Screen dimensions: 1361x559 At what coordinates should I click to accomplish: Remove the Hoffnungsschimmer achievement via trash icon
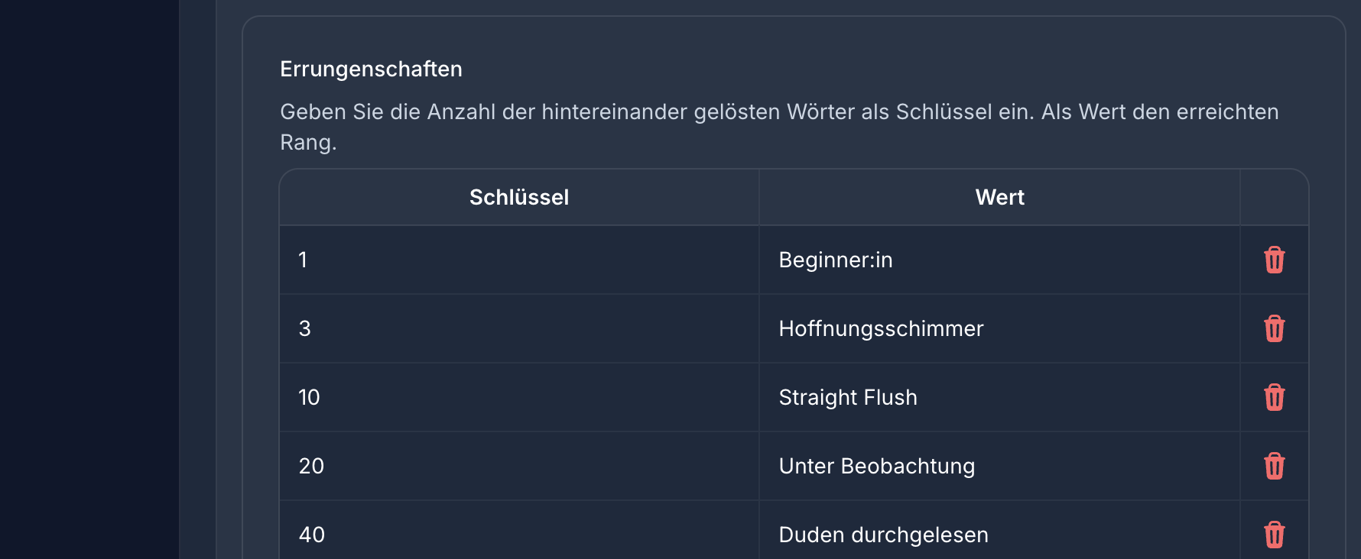click(x=1273, y=328)
